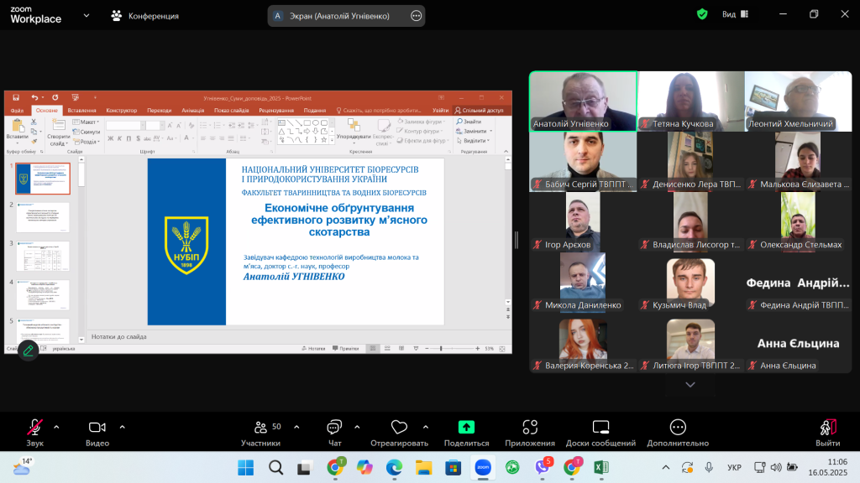
Task: Click the divider handle between share and gallery
Action: tap(516, 240)
